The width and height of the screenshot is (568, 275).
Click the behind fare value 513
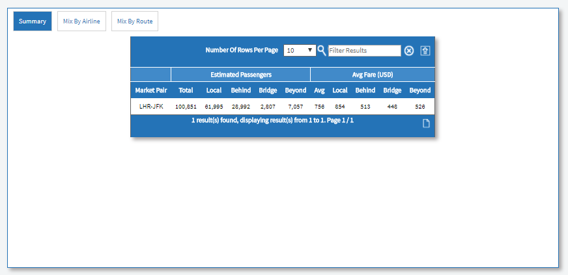[365, 107]
